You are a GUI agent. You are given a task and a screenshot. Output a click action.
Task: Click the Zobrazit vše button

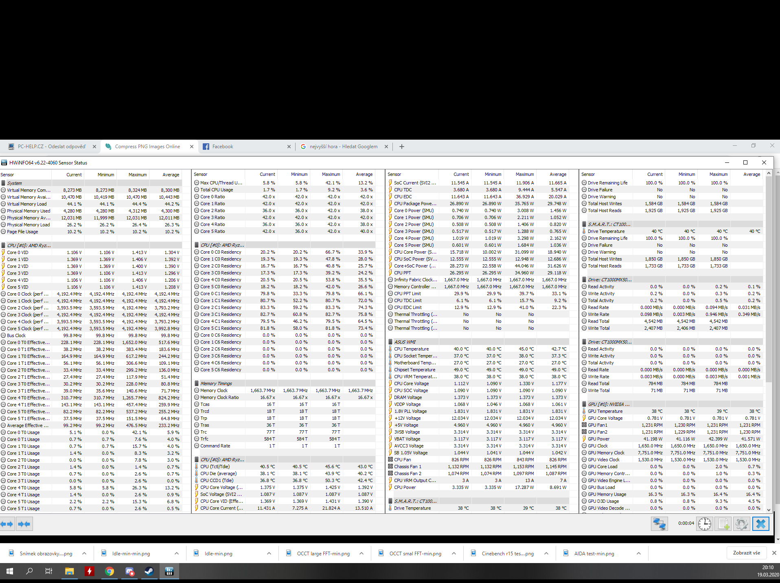coord(746,553)
